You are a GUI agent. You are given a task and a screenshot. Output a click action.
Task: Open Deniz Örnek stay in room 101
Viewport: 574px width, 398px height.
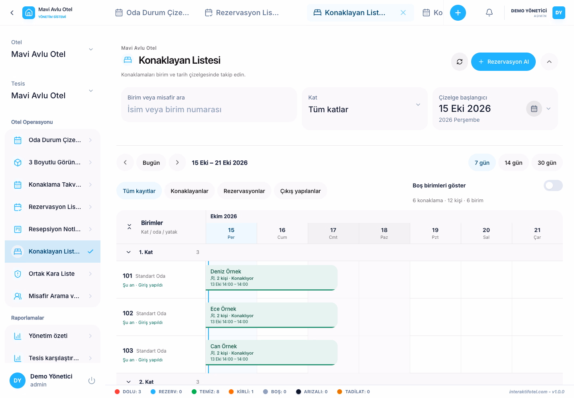point(271,278)
